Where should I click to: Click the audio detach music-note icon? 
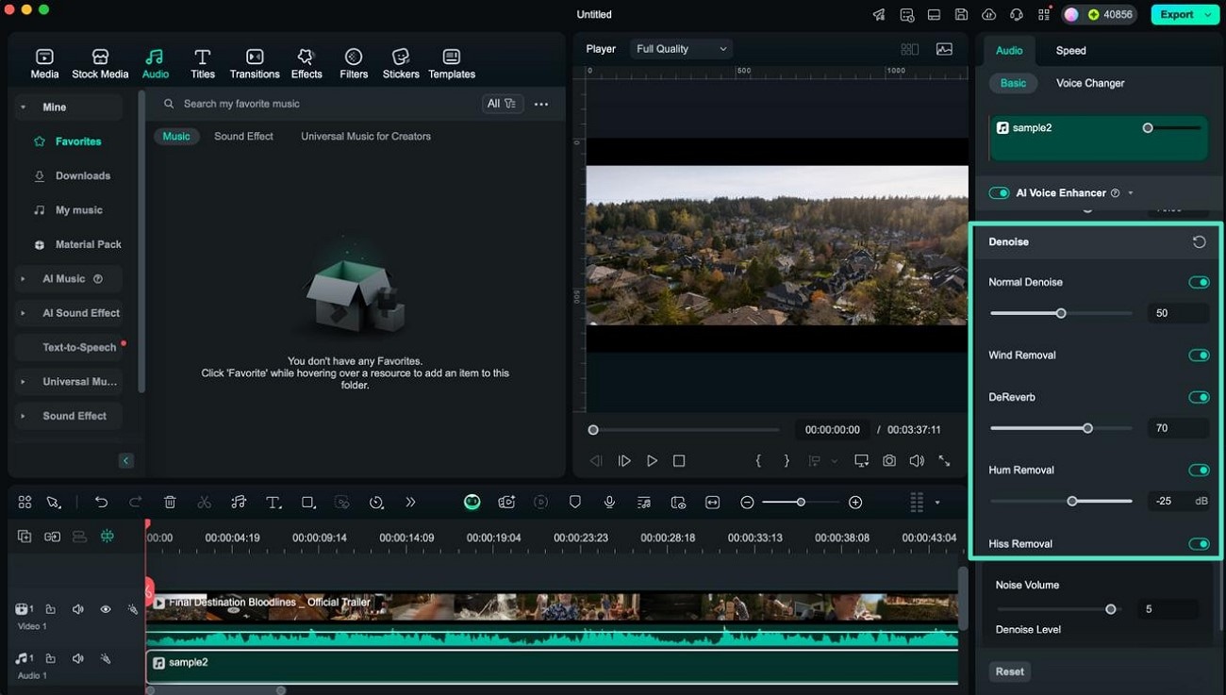(x=239, y=503)
